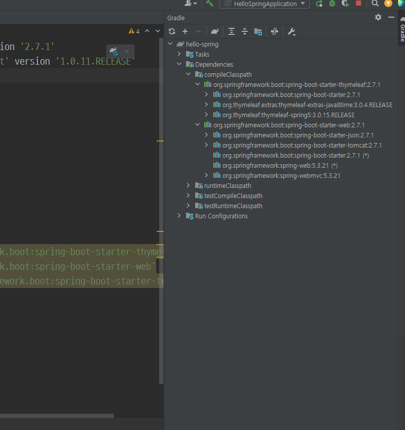Open Gradle panel settings gear

pyautogui.click(x=378, y=17)
